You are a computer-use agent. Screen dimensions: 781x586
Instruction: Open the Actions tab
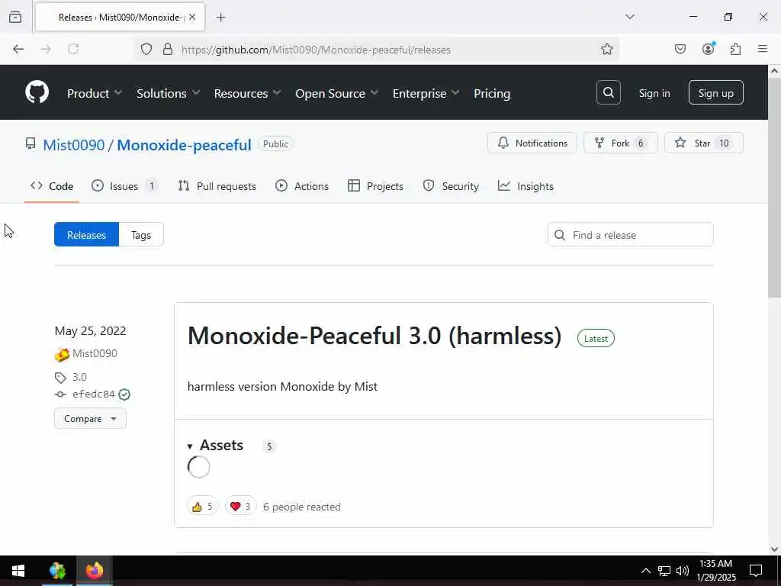pos(302,186)
